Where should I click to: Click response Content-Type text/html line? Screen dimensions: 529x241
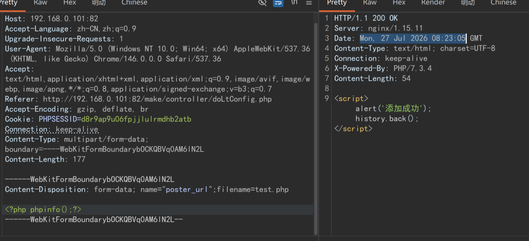[415, 48]
